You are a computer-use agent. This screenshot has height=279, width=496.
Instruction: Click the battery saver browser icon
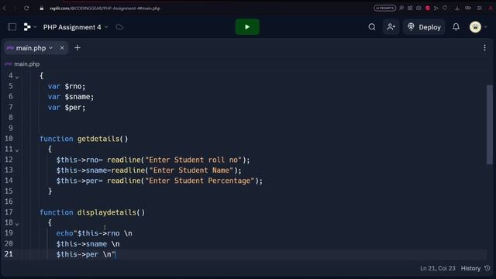468,8
